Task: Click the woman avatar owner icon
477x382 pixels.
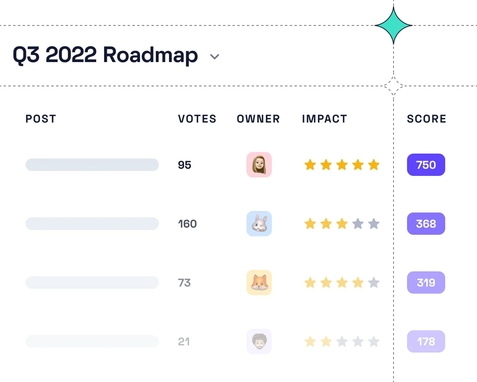Action: click(x=259, y=165)
